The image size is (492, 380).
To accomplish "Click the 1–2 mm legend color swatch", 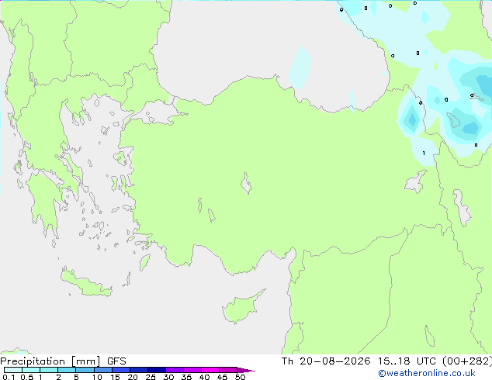I will pyautogui.click(x=49, y=370).
